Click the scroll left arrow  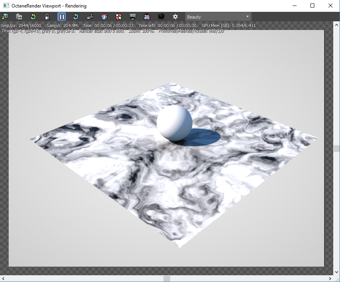click(3, 278)
